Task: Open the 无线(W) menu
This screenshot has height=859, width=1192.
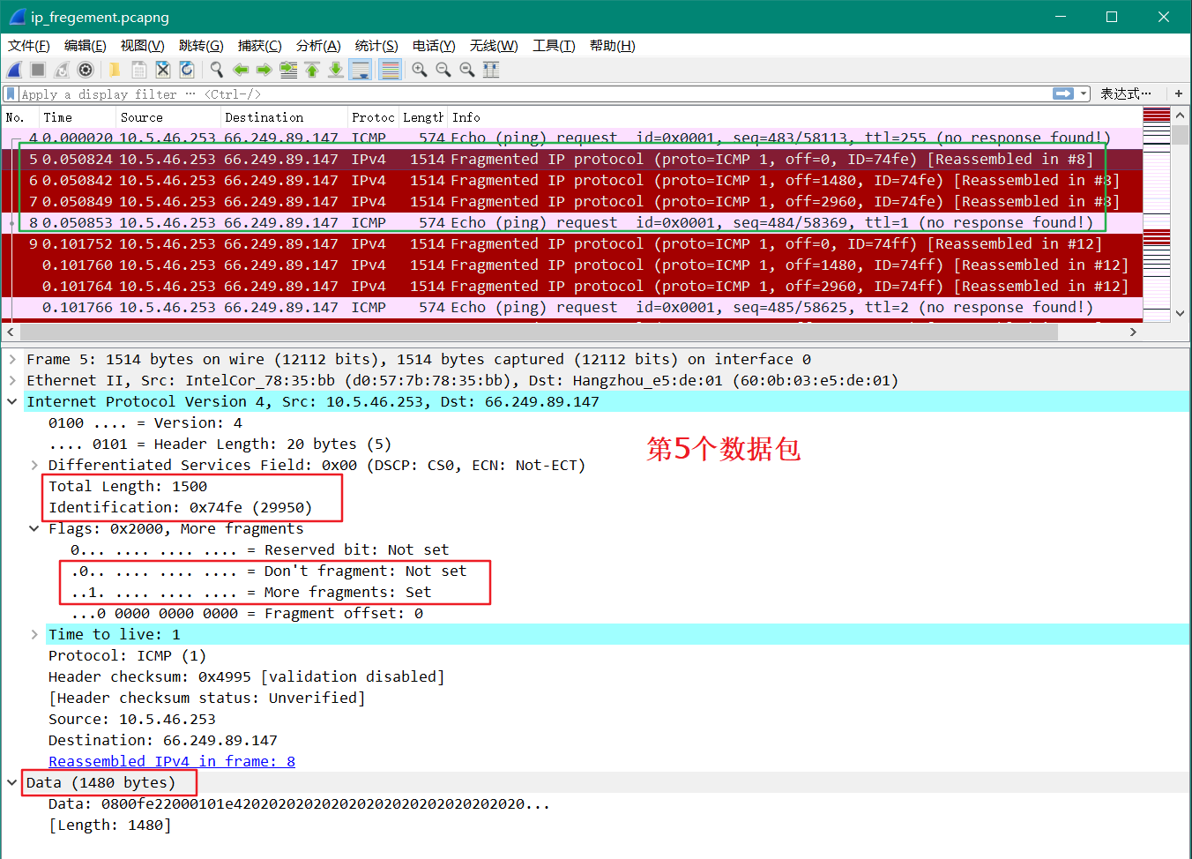Action: (x=494, y=46)
